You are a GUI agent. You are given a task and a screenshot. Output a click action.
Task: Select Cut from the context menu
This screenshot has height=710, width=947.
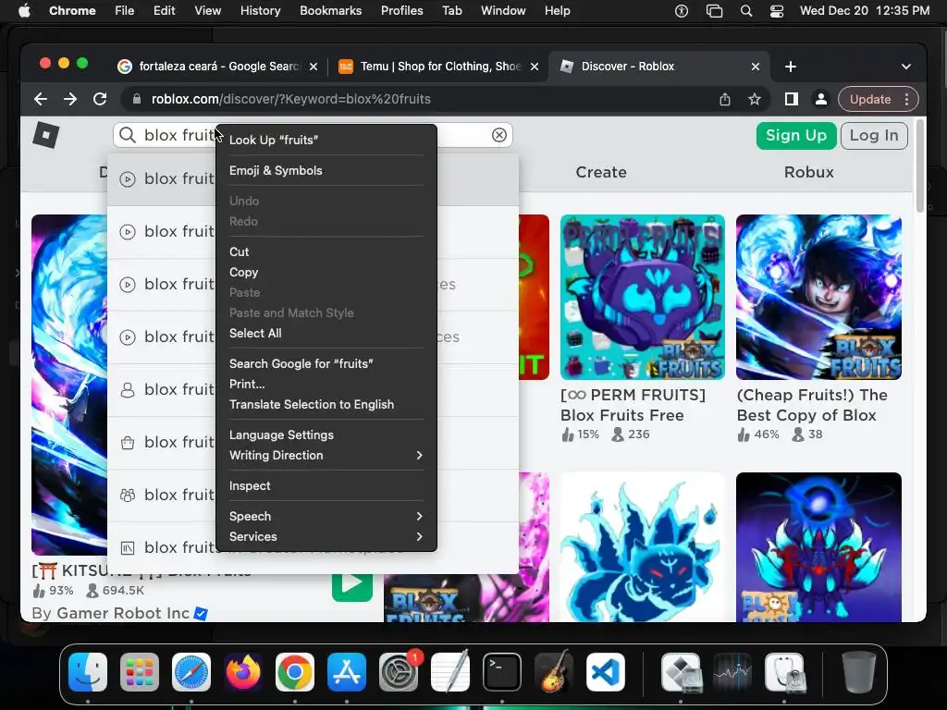(326, 251)
